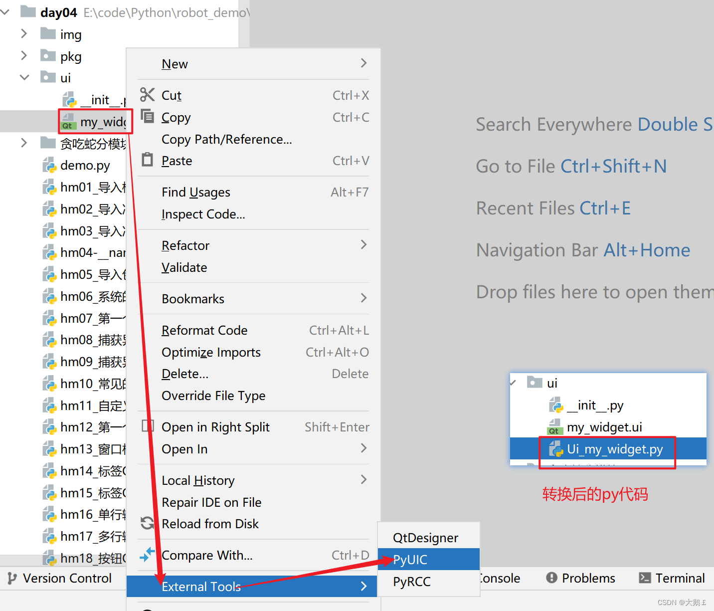The image size is (714, 611).
Task: Click the Version Control branch icon
Action: [12, 578]
